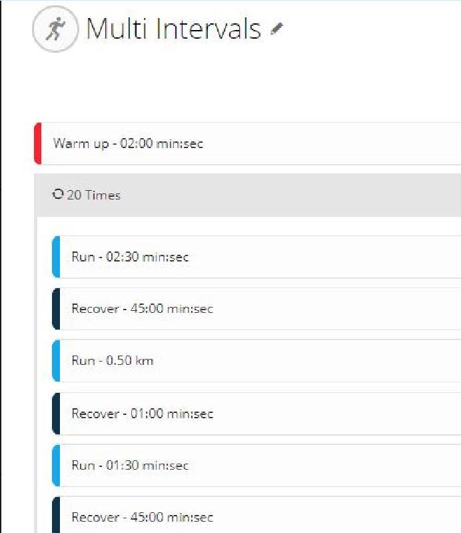Select the Warm up 02:00 step
461x533 pixels.
247,143
